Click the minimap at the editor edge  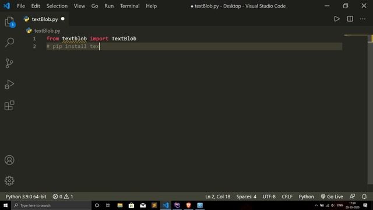coord(356,36)
